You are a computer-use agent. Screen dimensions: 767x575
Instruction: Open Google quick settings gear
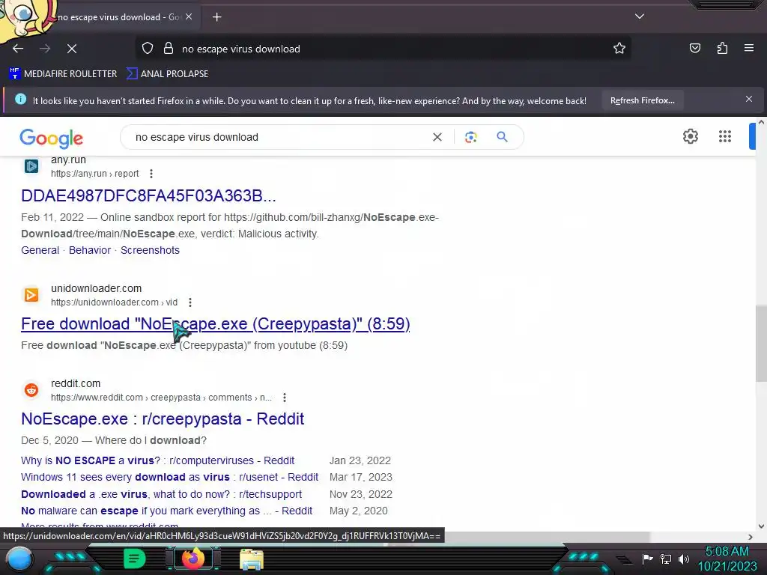[690, 136]
